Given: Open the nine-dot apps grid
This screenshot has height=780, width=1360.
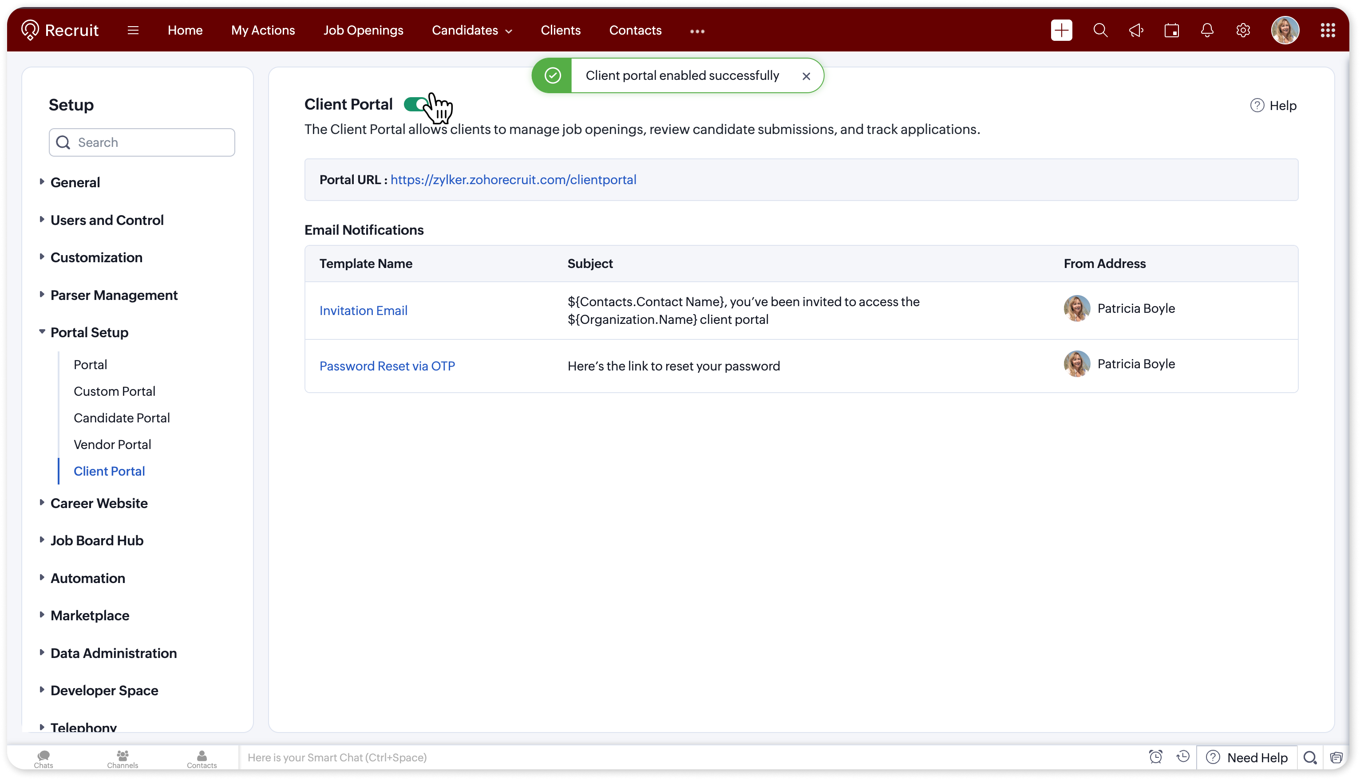Looking at the screenshot, I should pos(1327,31).
